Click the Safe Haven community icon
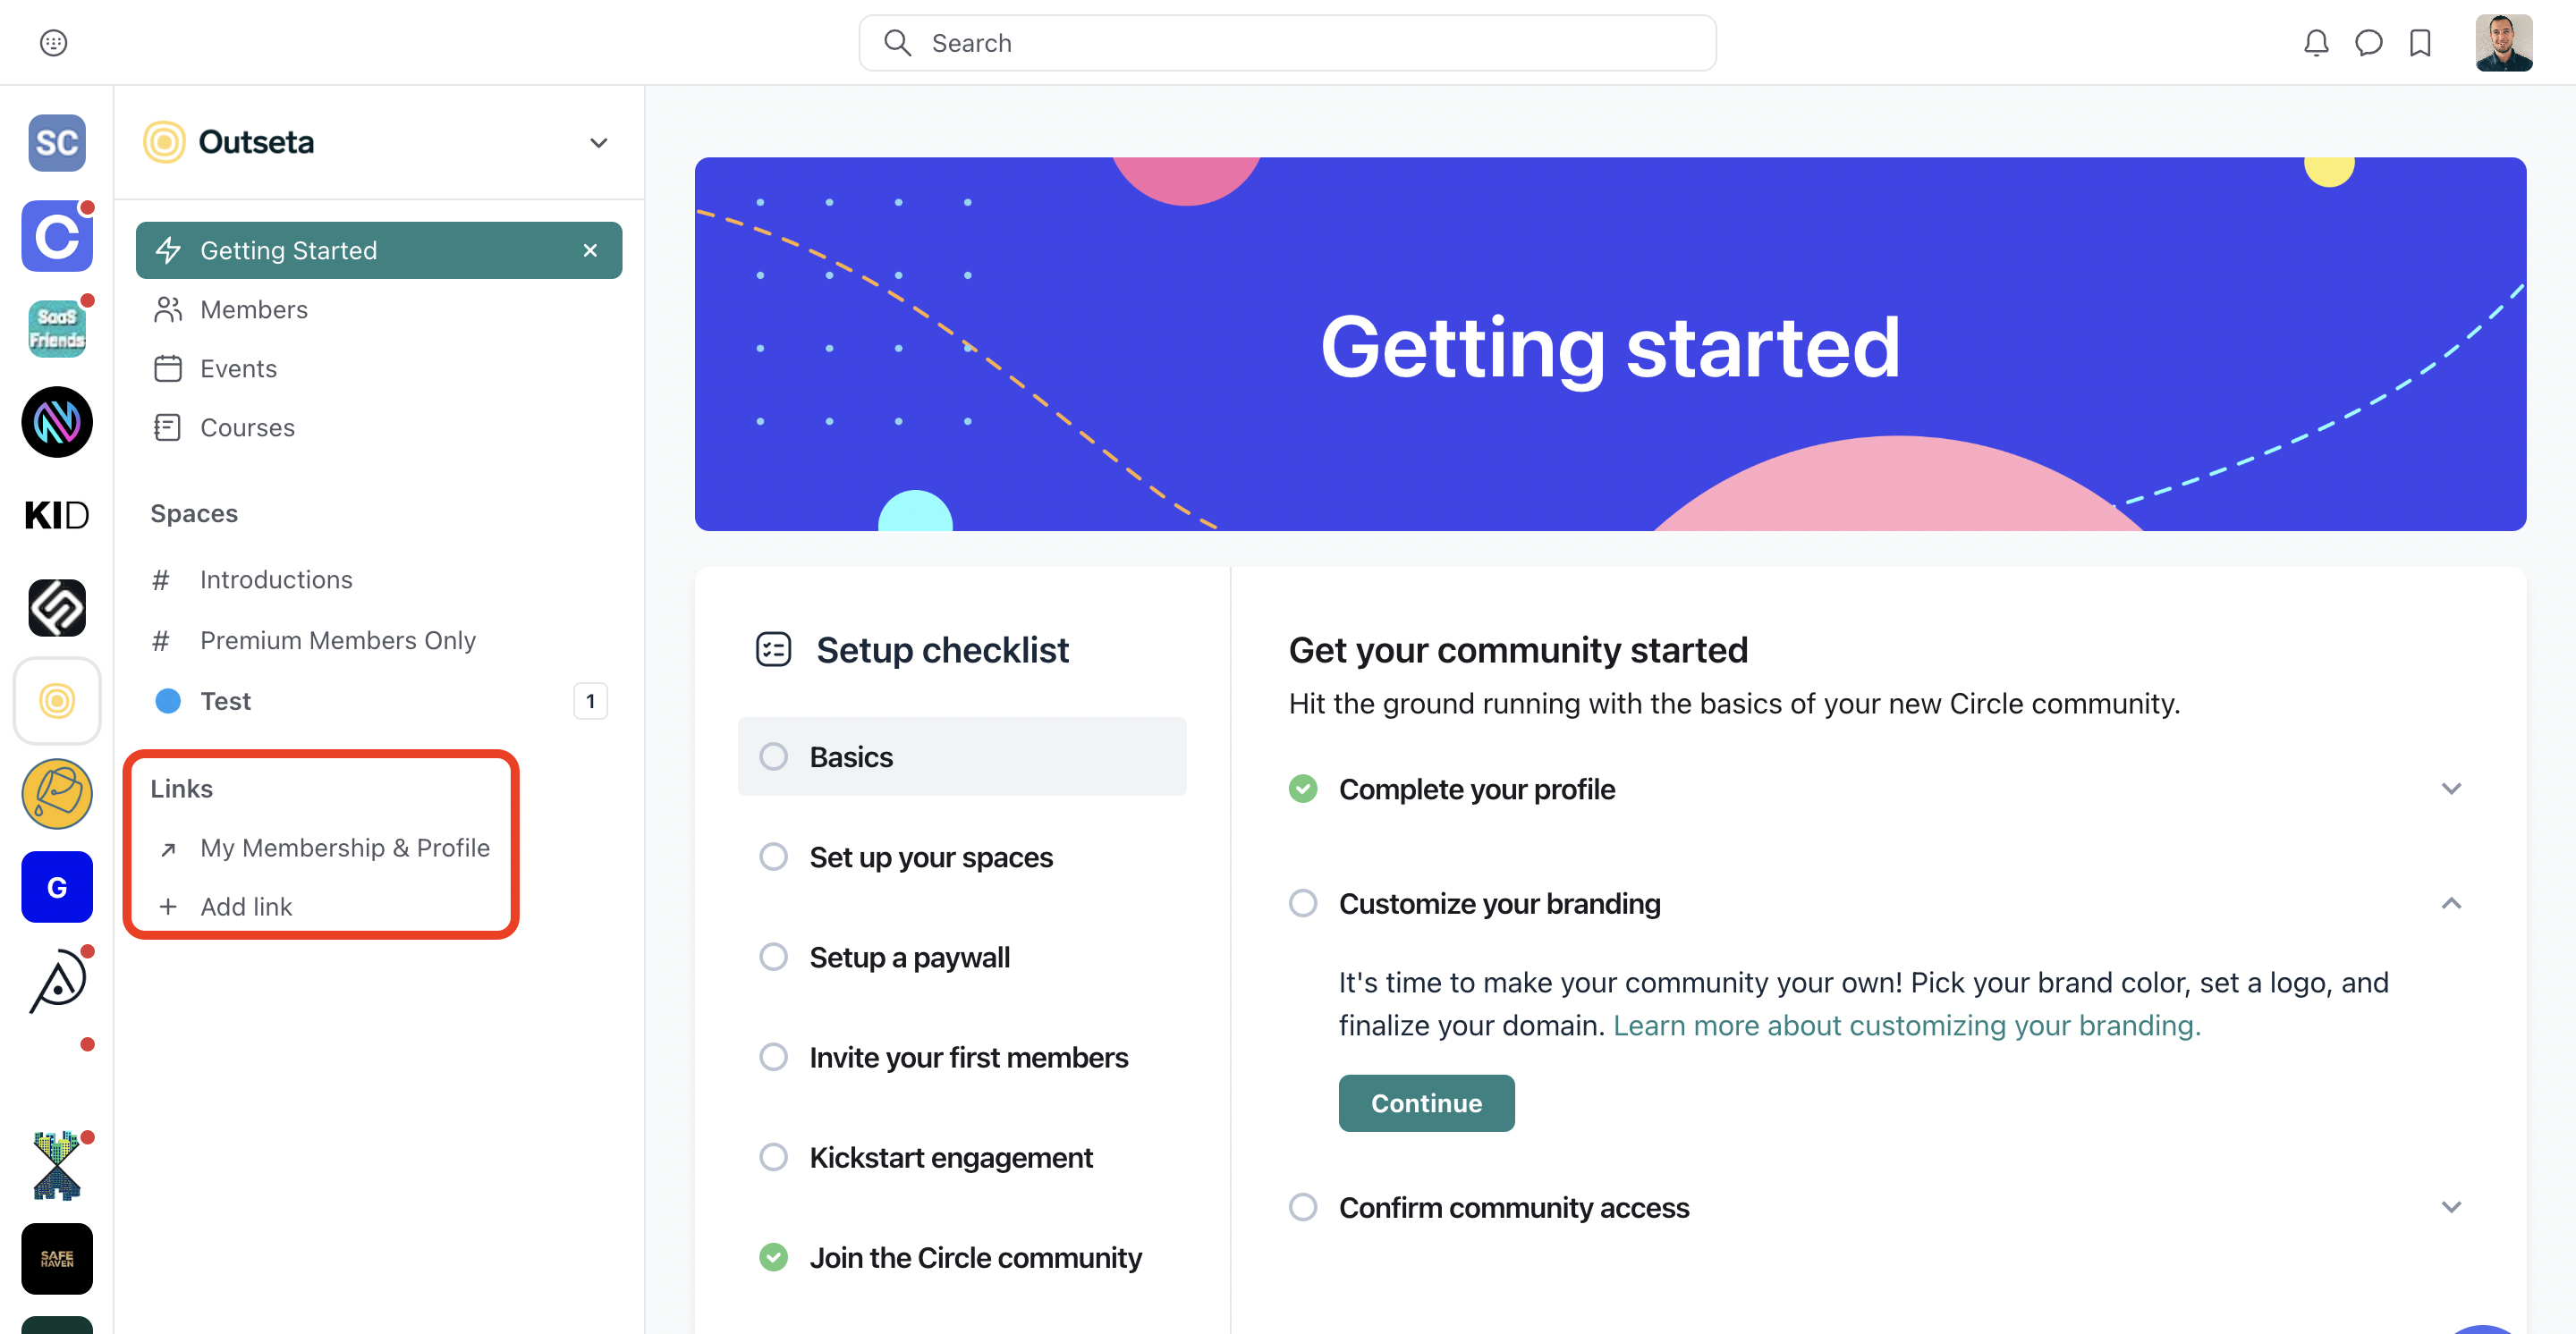The image size is (2576, 1334). pyautogui.click(x=57, y=1258)
